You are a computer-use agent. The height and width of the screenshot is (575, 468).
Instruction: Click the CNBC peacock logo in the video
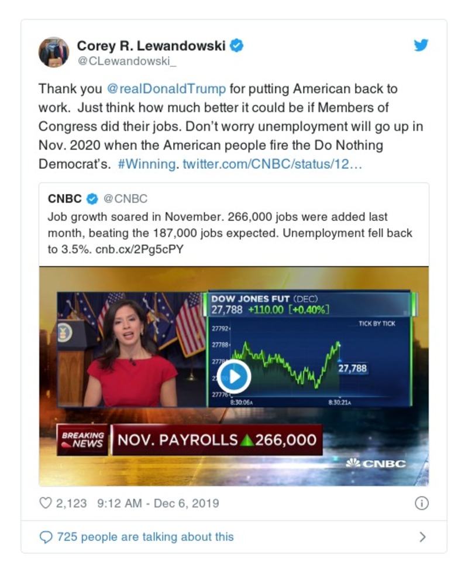pyautogui.click(x=376, y=464)
